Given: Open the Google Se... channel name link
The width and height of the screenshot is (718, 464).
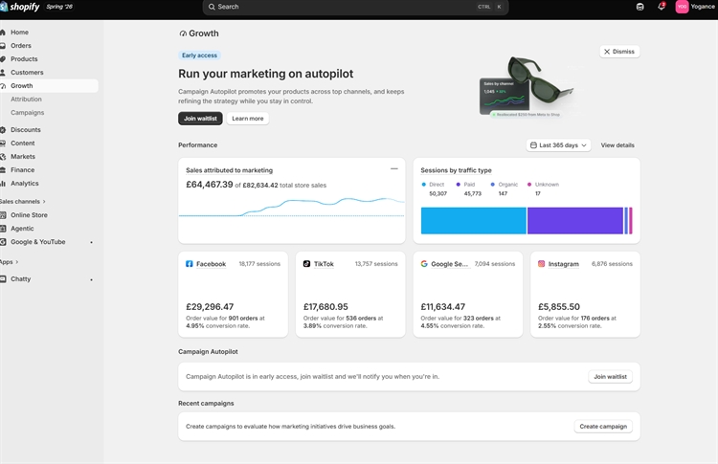Looking at the screenshot, I should pos(449,264).
